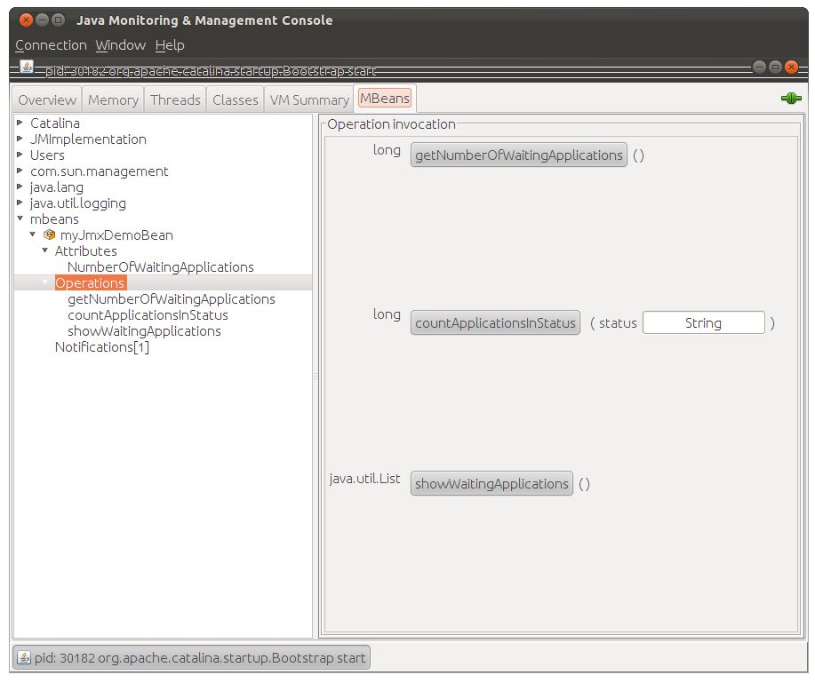Select showWaitingApplications in the tree

(144, 331)
